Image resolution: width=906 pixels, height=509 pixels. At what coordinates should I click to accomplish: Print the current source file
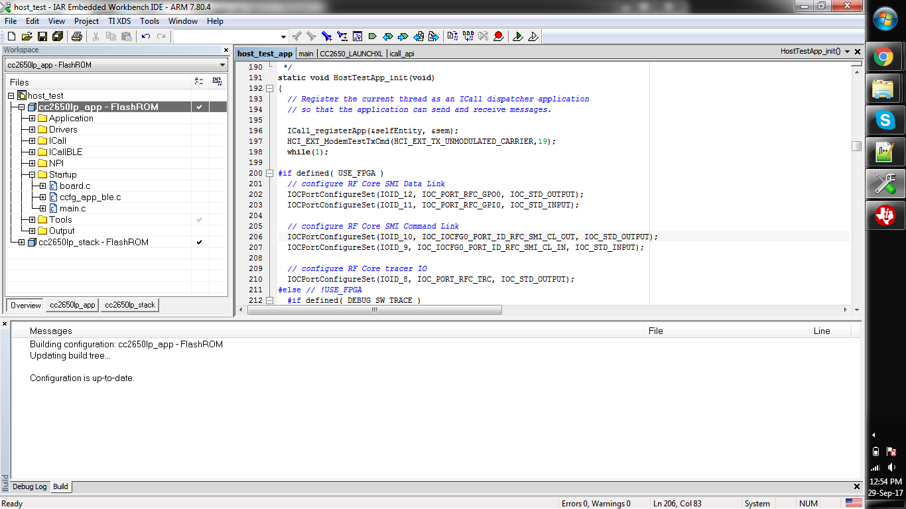click(x=76, y=36)
